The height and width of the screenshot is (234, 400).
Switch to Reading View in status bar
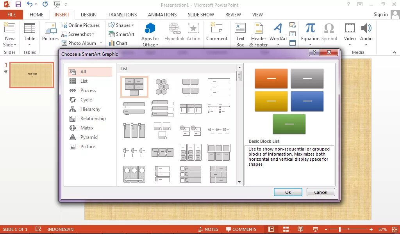pyautogui.click(x=300, y=229)
